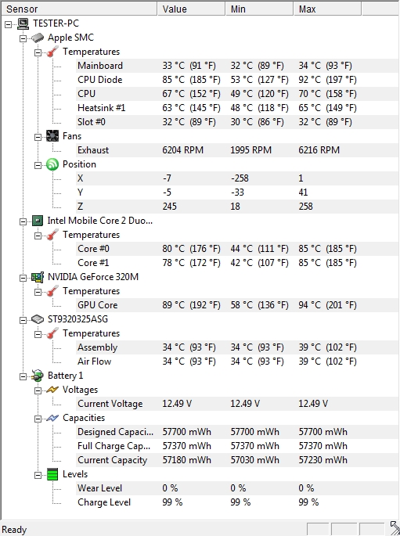Click the Intel Mobile Core 2 Duo processor icon

pyautogui.click(x=38, y=221)
